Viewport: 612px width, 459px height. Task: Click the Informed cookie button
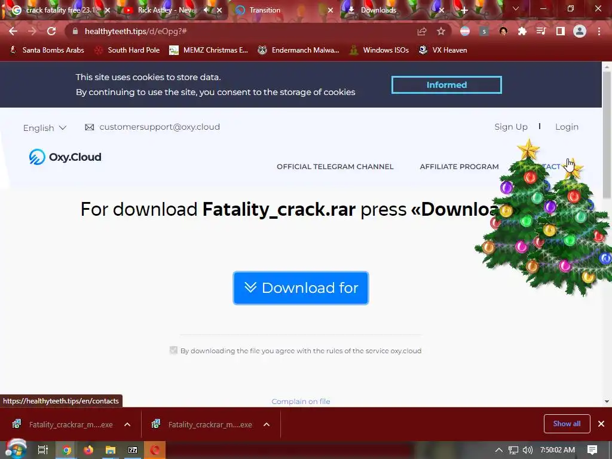(446, 85)
